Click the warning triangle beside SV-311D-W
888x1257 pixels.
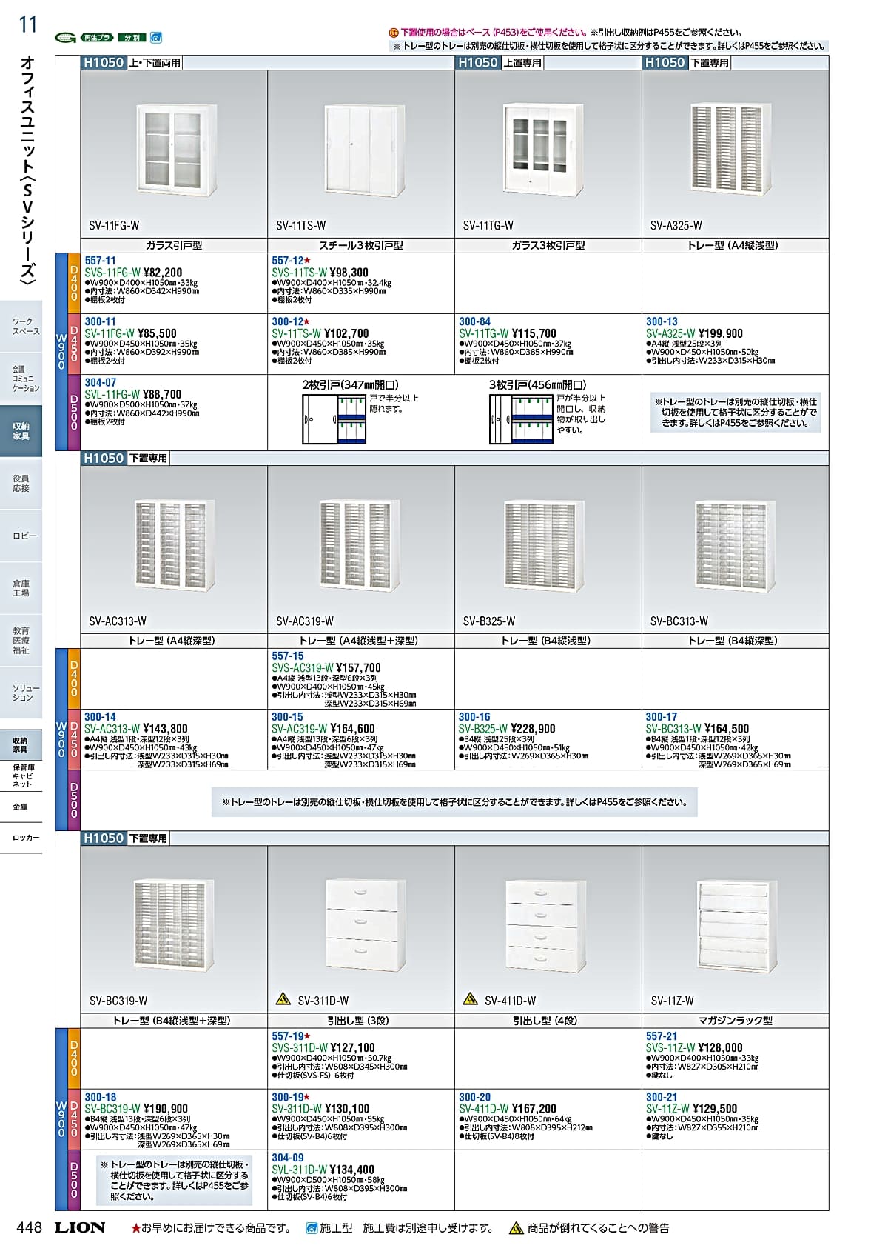point(283,999)
